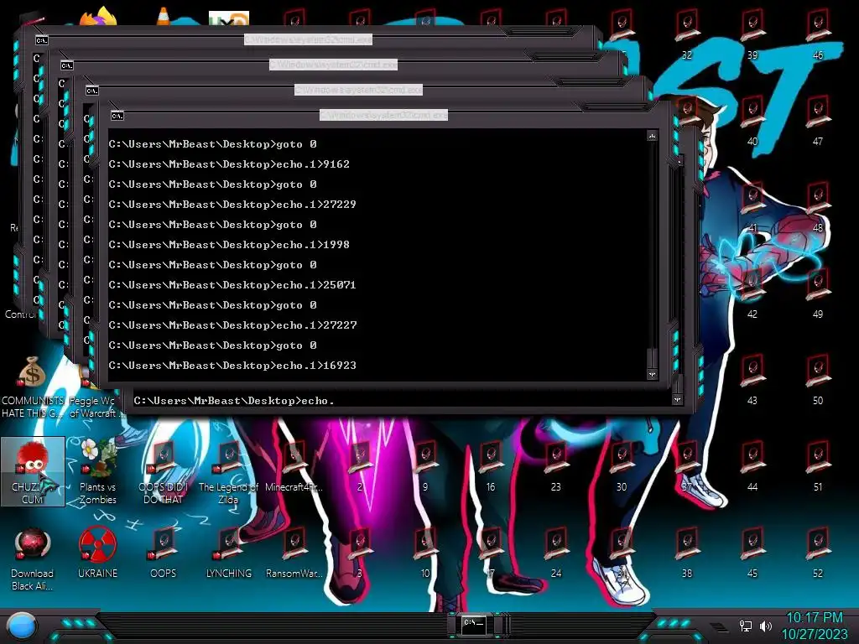Open The Legend of Zilda shortcut
Viewport: 859px width, 644px height.
pyautogui.click(x=228, y=471)
